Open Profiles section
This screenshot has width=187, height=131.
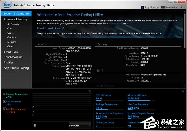9,62
